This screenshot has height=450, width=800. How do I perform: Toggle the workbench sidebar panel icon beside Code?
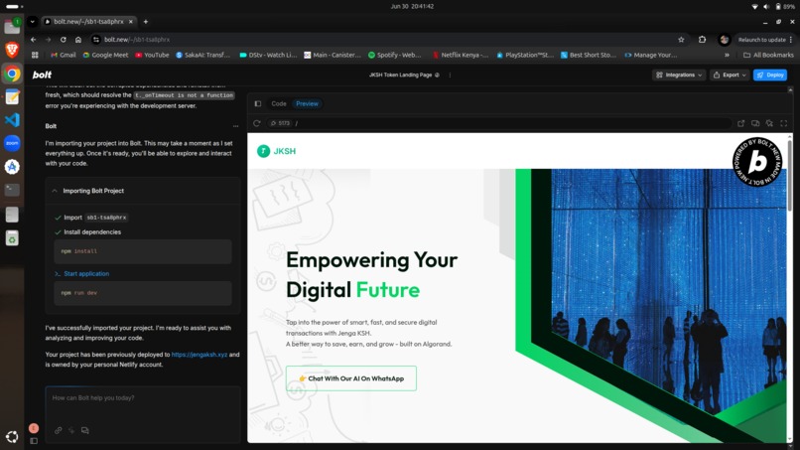click(x=258, y=103)
